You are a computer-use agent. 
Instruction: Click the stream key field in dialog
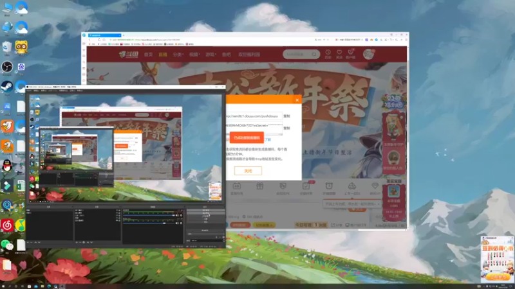click(254, 127)
